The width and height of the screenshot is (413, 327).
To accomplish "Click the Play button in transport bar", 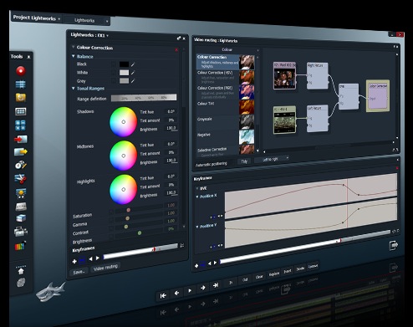I will [190, 290].
